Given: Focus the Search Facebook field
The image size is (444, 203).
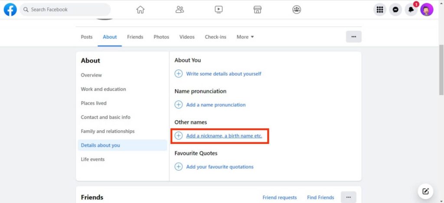Looking at the screenshot, I should tap(65, 10).
